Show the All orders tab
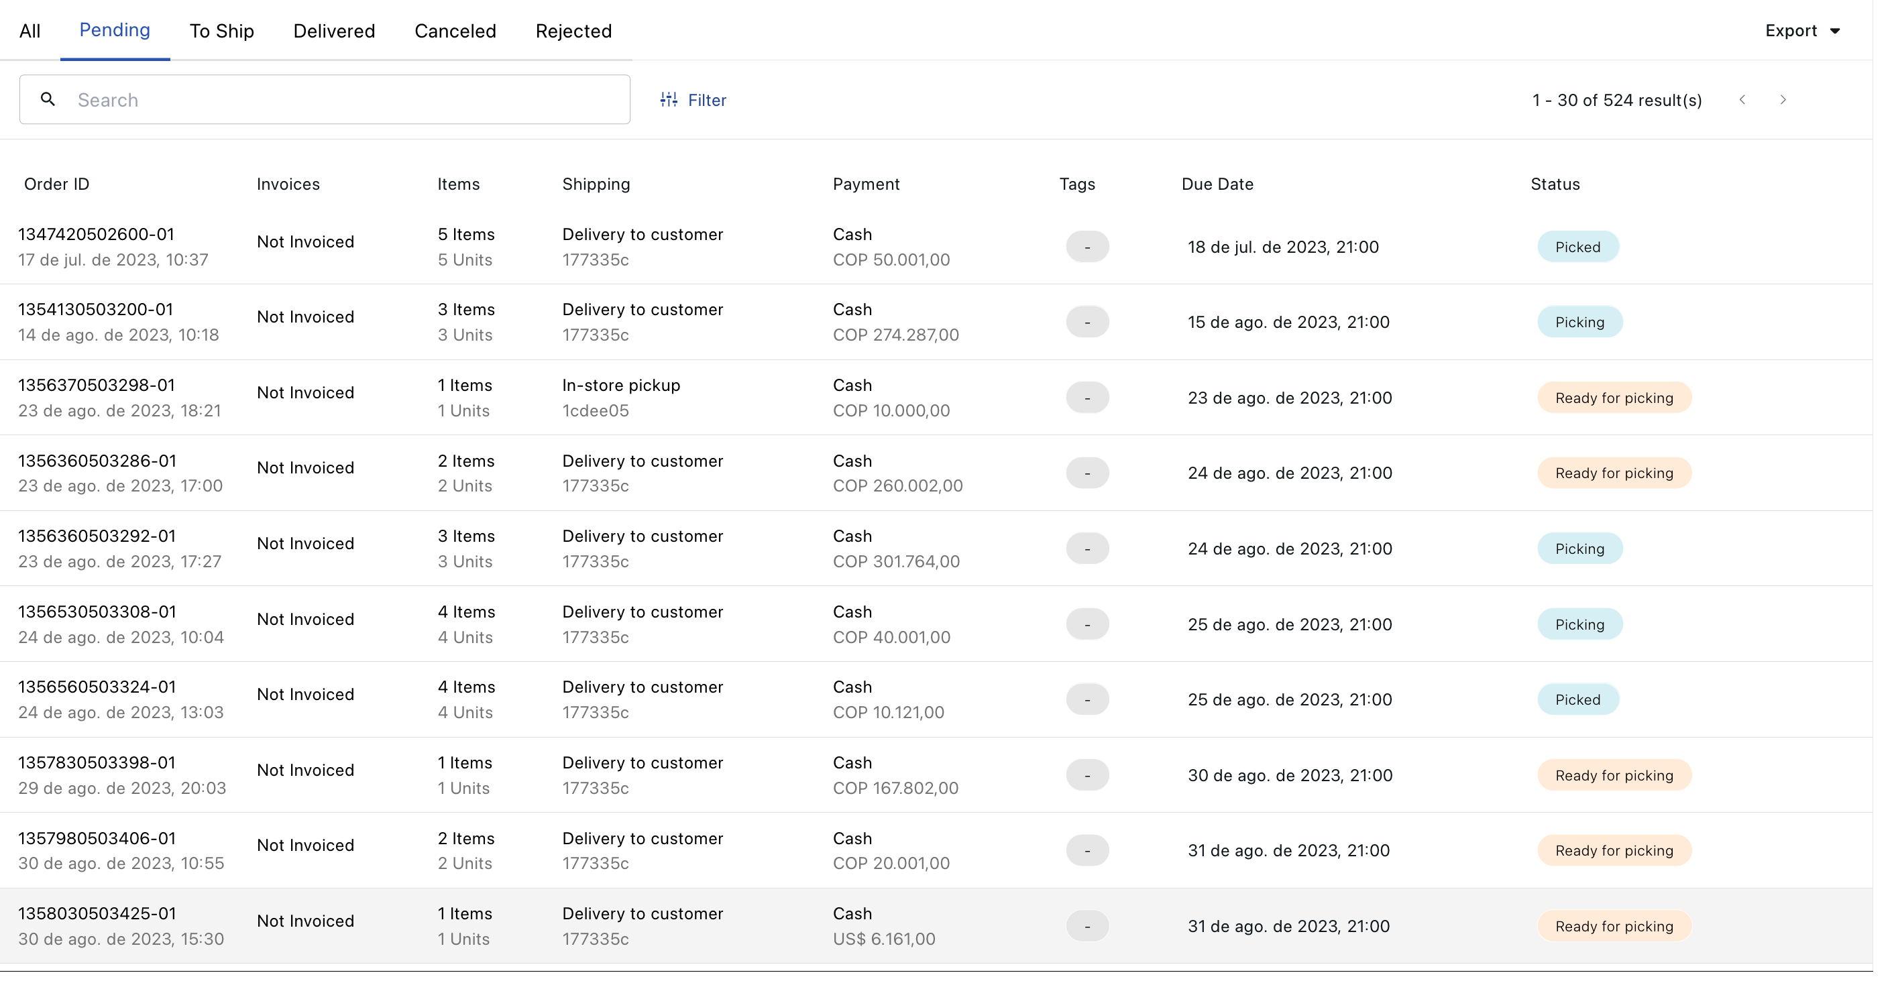This screenshot has height=981, width=1892. [30, 31]
